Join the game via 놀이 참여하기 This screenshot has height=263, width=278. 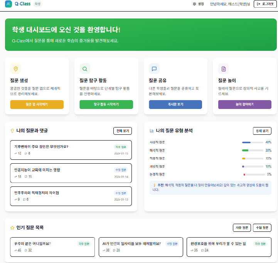[x=244, y=104]
